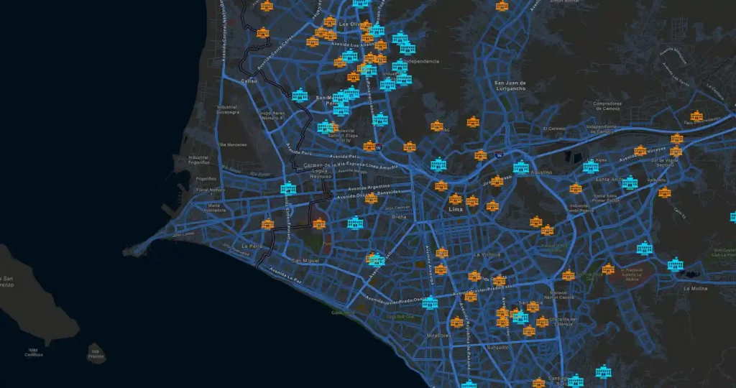Screen dimensions: 736x388
Task: Select cyan marker east of Vía Expresa Línea Amarilla label
Action: coord(438,165)
